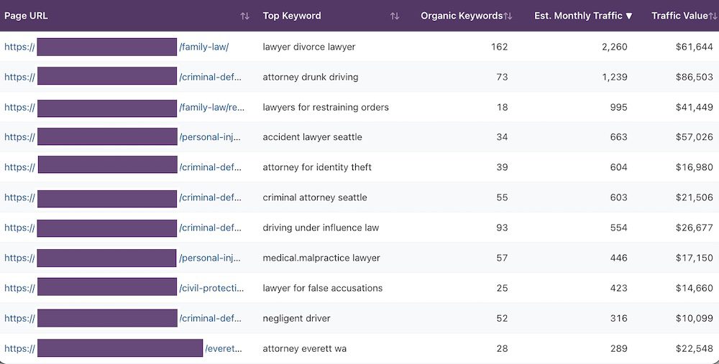
Task: Click the Page URL sort arrows icon
Action: (245, 16)
